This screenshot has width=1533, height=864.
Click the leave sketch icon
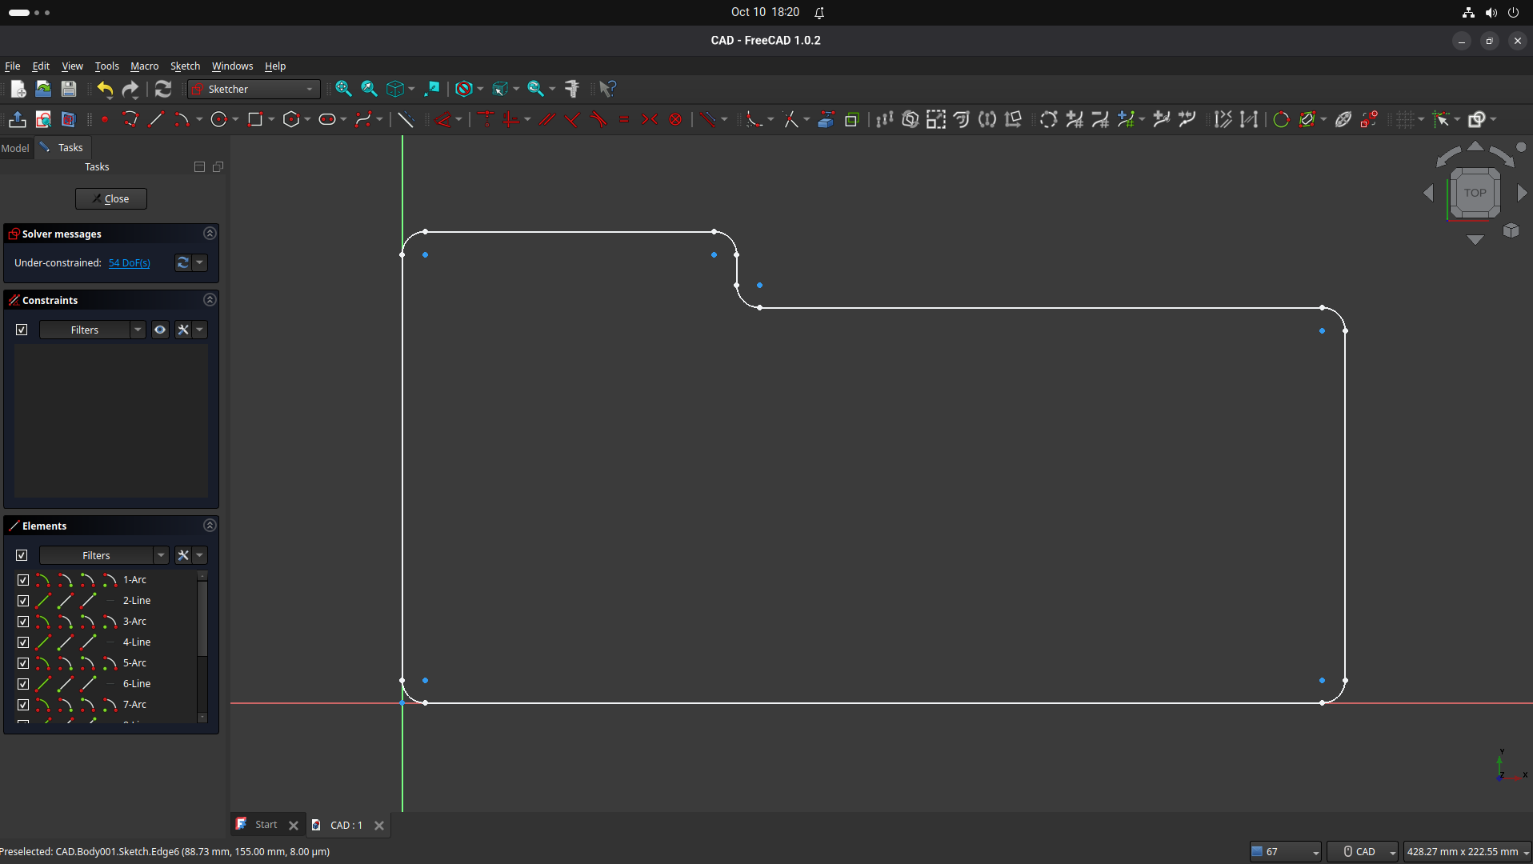pyautogui.click(x=17, y=119)
